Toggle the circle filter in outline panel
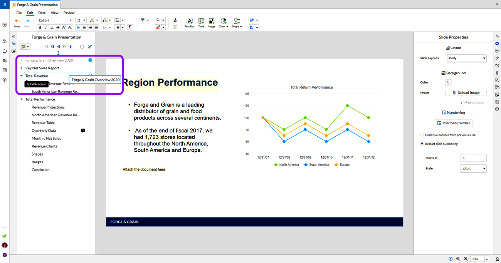The height and width of the screenshot is (263, 501). point(82,47)
